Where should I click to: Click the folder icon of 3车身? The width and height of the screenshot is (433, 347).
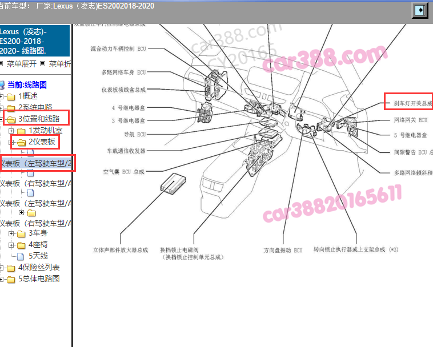click(21, 234)
